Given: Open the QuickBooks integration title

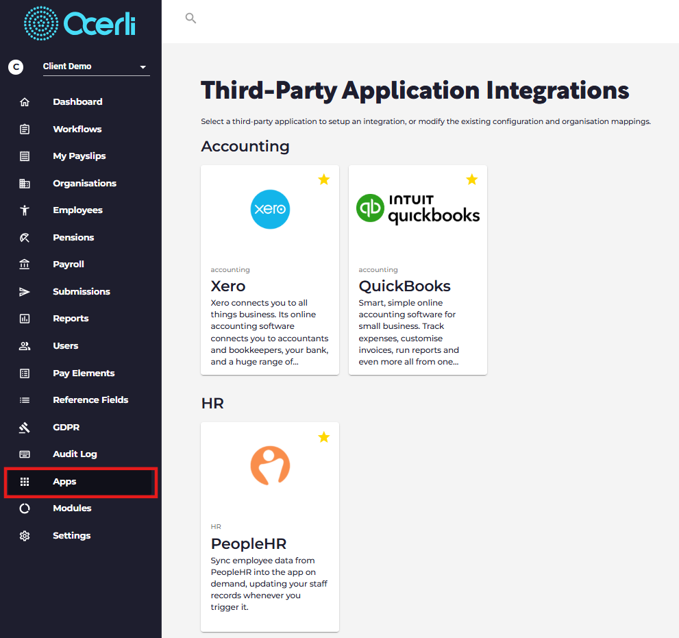Looking at the screenshot, I should coord(404,286).
